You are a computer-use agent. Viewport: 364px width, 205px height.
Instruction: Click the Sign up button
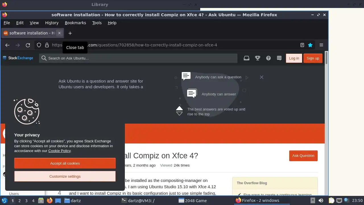[313, 58]
